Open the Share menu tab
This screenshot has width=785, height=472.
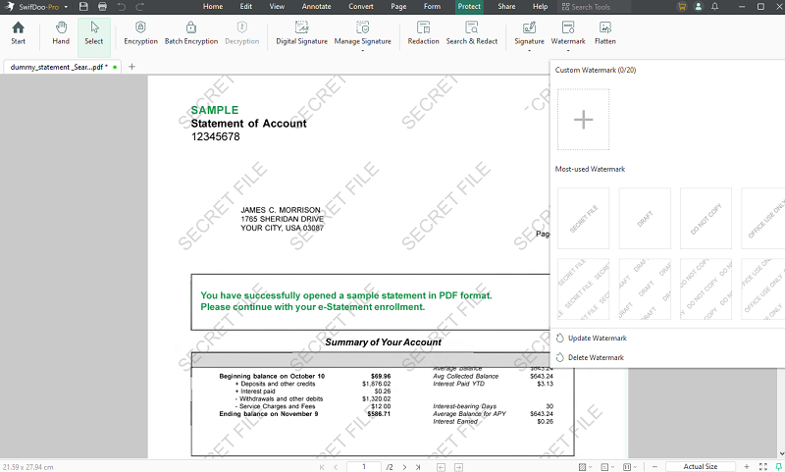[506, 7]
